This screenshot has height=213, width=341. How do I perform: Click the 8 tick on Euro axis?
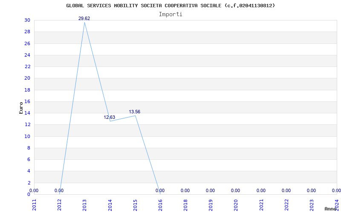pyautogui.click(x=29, y=148)
